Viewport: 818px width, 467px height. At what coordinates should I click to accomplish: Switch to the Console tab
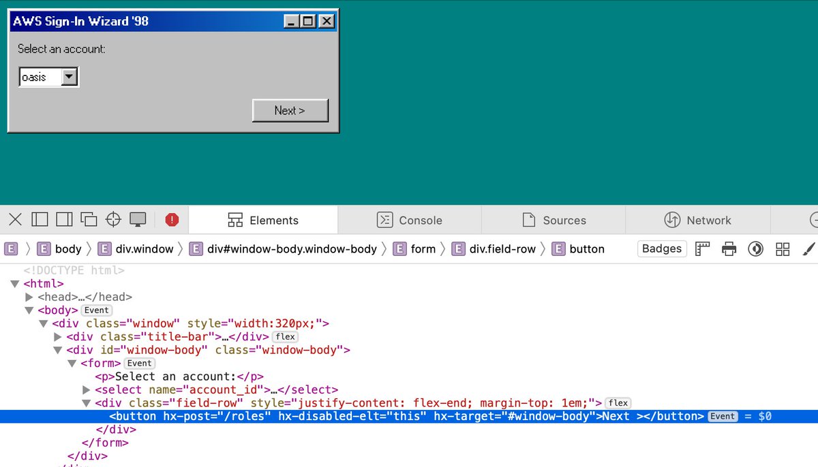click(x=410, y=220)
